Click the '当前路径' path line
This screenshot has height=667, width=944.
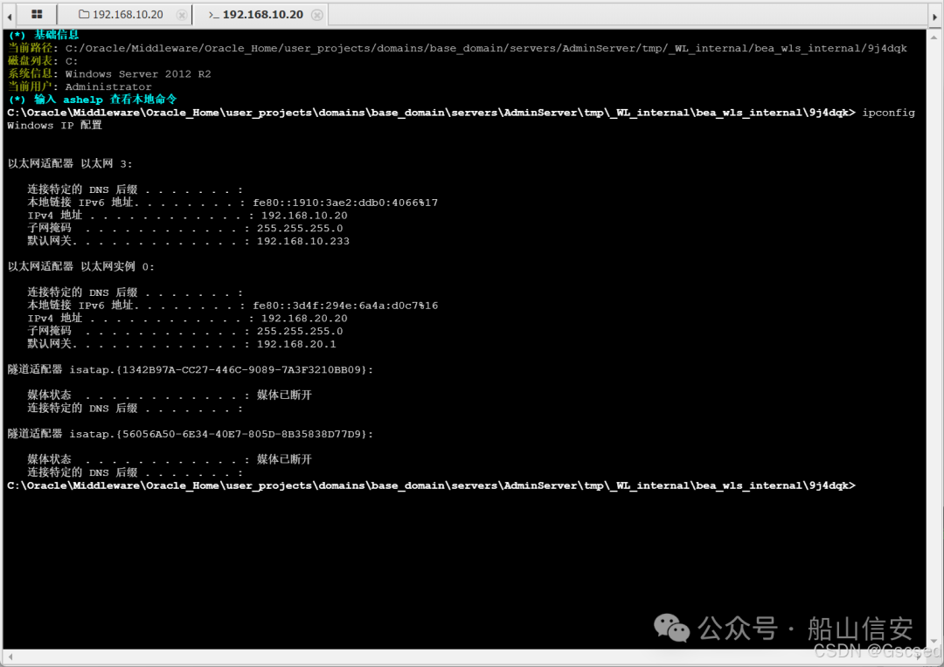point(457,48)
